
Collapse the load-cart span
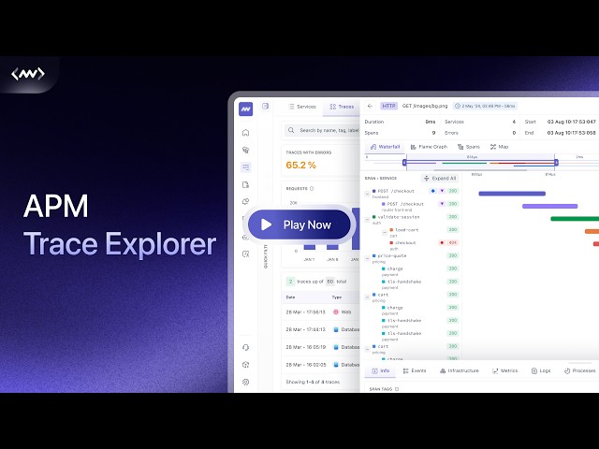[x=385, y=233]
